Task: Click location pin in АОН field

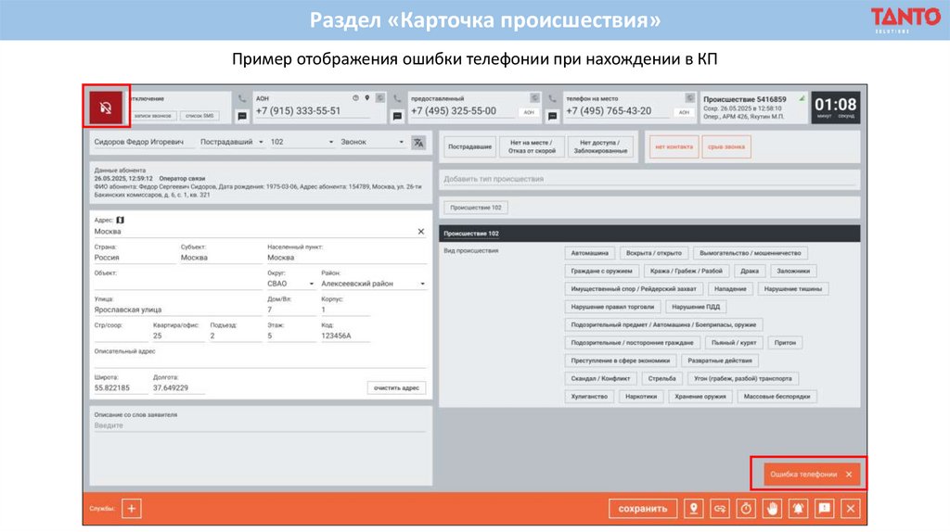Action: tap(367, 98)
